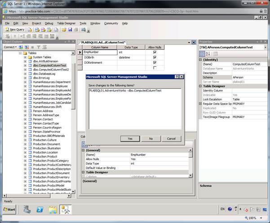
Task: Open an Analysis Services DMX Query
Action: pos(43,30)
